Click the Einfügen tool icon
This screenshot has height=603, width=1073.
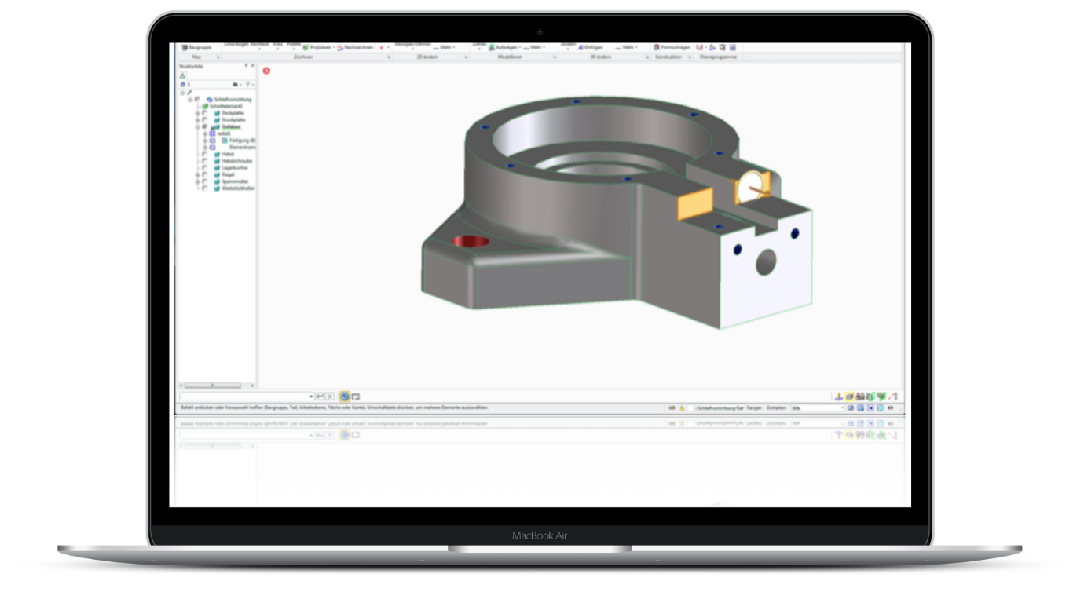pos(582,47)
